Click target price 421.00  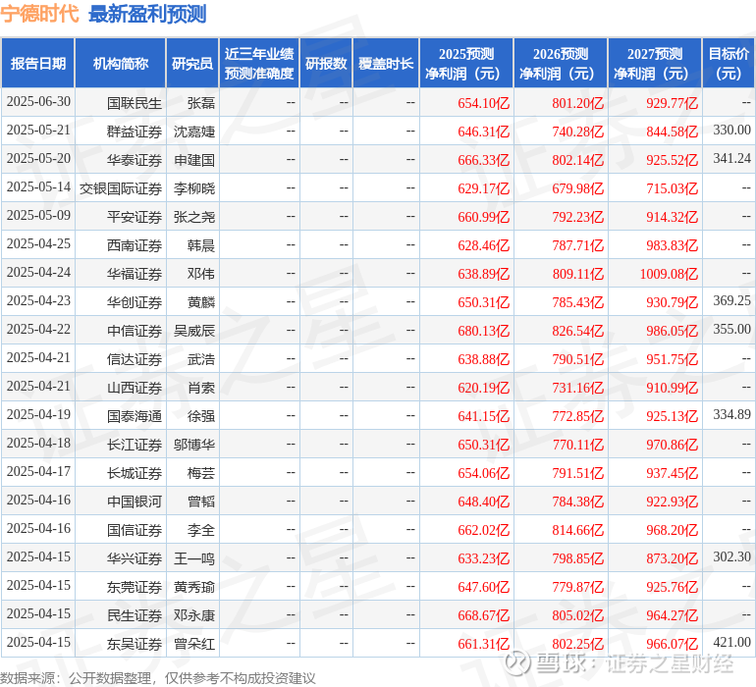click(x=731, y=642)
